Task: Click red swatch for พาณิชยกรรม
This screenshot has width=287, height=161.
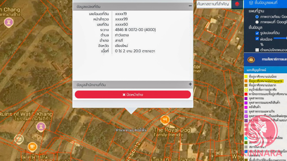Action: (x=246, y=94)
